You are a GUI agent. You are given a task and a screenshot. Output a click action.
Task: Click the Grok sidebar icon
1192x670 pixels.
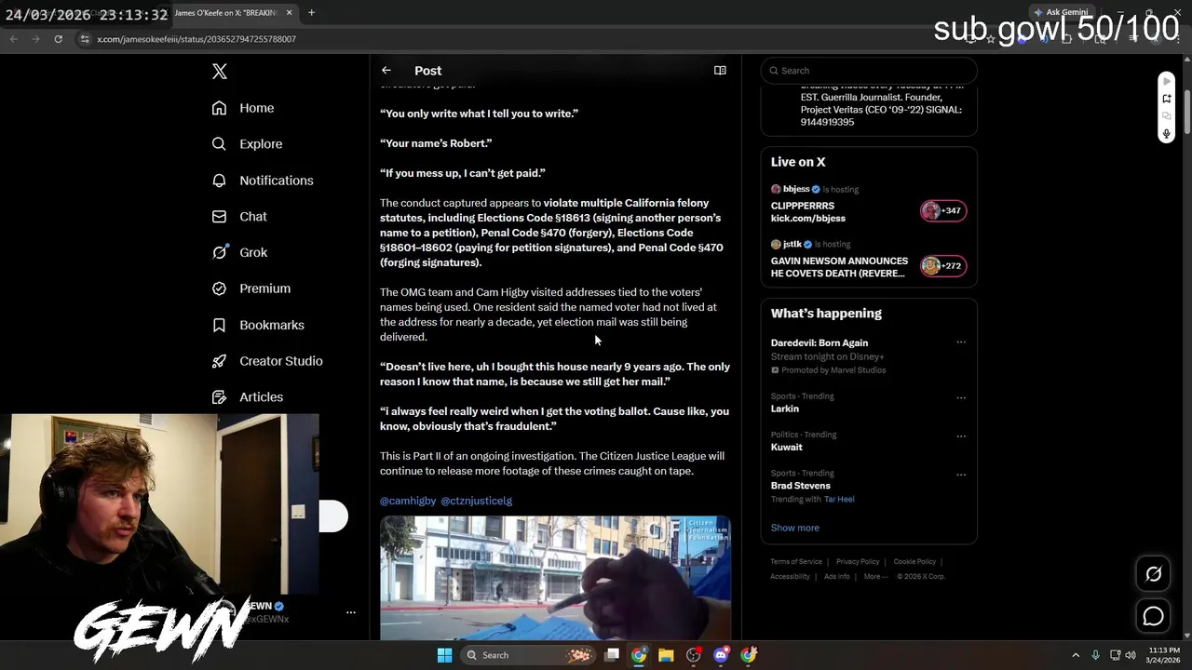219,252
